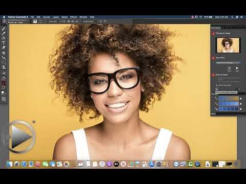Select the middle blue layer in layers list

pyautogui.click(x=229, y=103)
